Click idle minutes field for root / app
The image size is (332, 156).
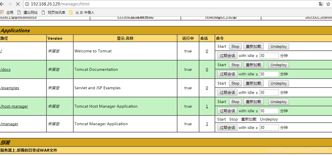pos(269,56)
